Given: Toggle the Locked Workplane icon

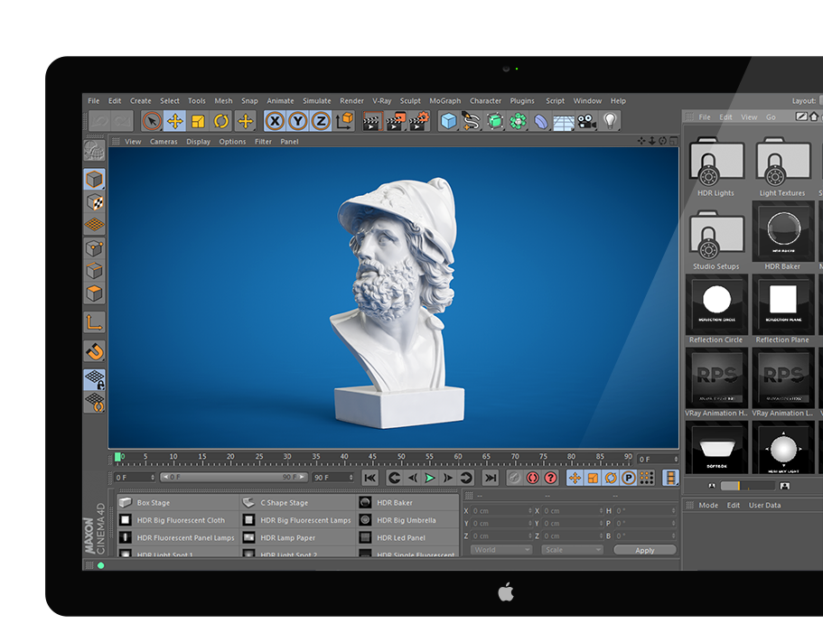Looking at the screenshot, I should (94, 379).
